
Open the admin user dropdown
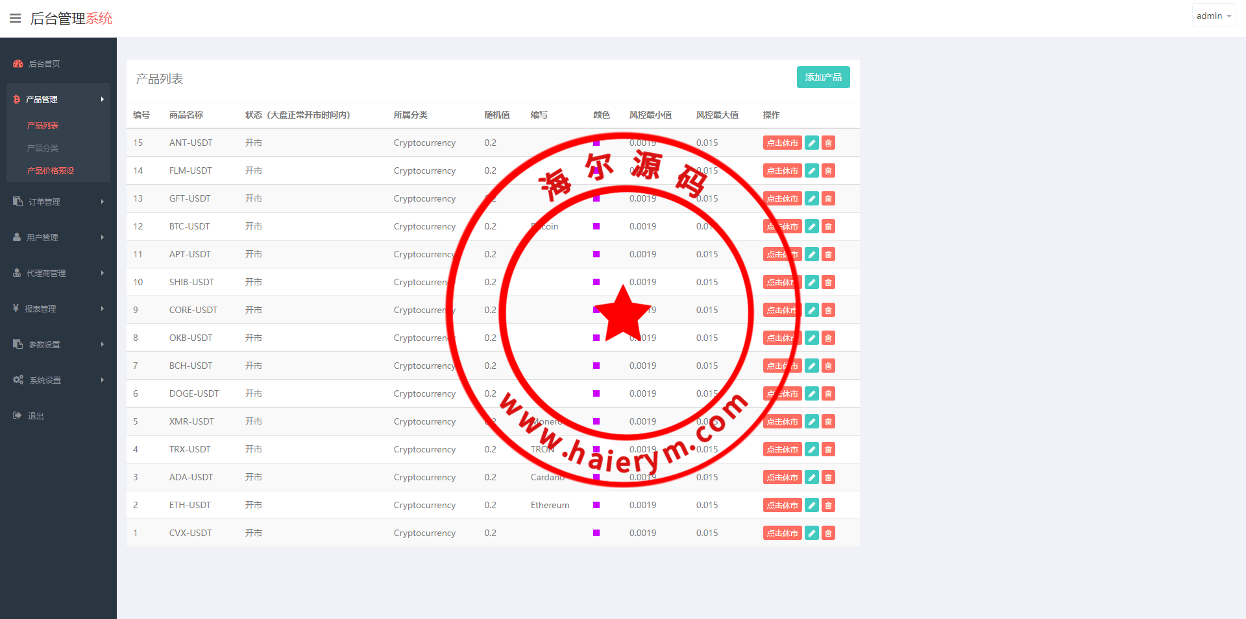[x=1213, y=16]
